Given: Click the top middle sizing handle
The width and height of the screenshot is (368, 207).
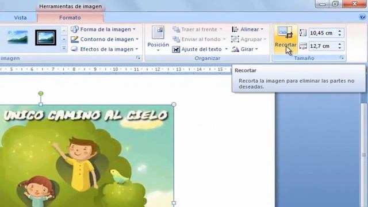Looking at the screenshot, I should pyautogui.click(x=41, y=104).
